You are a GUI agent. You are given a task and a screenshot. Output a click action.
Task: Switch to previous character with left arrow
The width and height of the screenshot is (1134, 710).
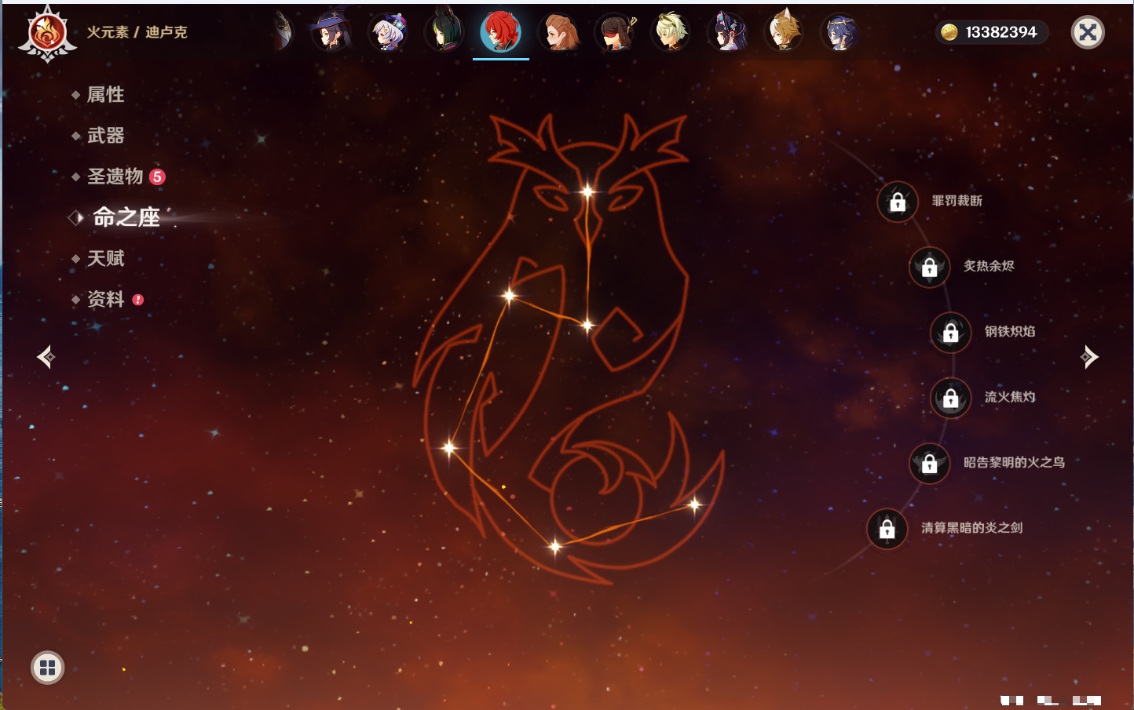coord(46,357)
